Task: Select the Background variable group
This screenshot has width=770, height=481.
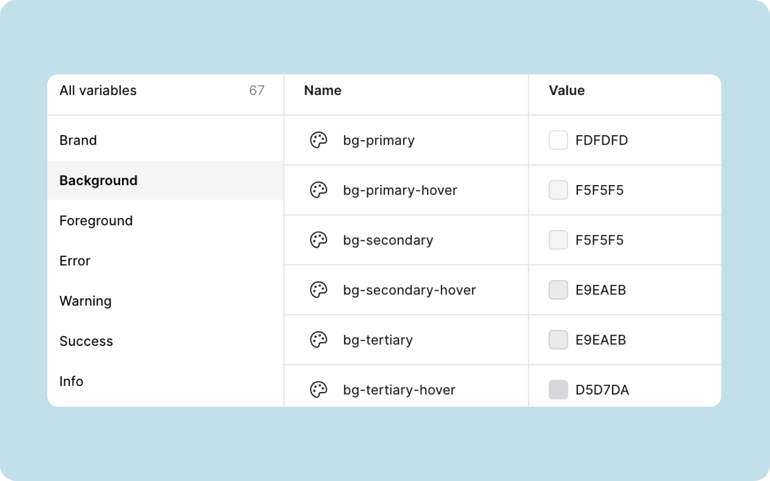Action: click(x=165, y=180)
